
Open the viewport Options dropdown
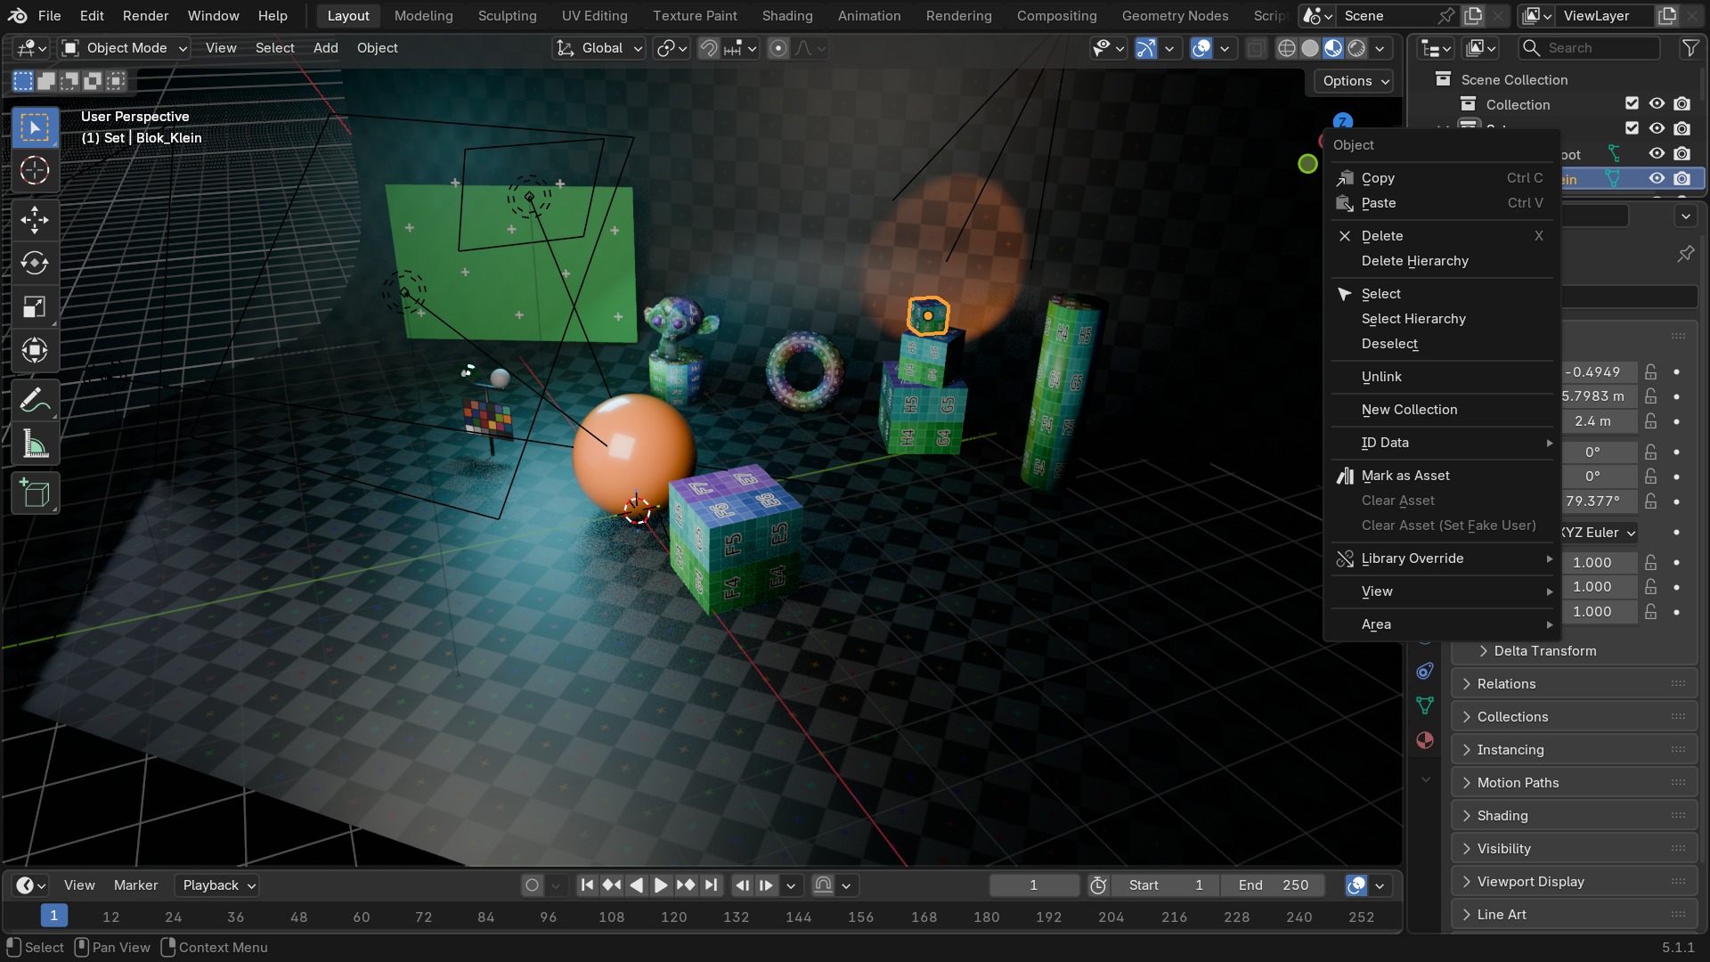coord(1355,81)
